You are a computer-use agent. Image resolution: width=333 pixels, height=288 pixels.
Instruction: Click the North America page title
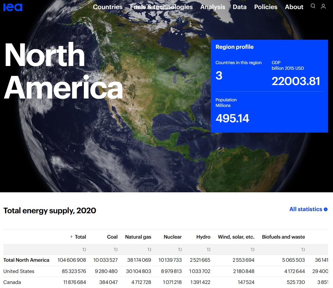63,71
